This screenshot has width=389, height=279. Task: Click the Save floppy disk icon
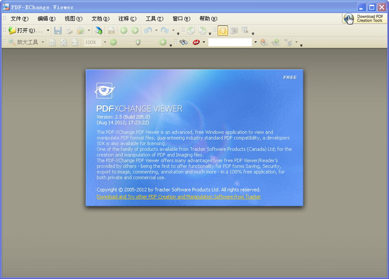coord(58,31)
